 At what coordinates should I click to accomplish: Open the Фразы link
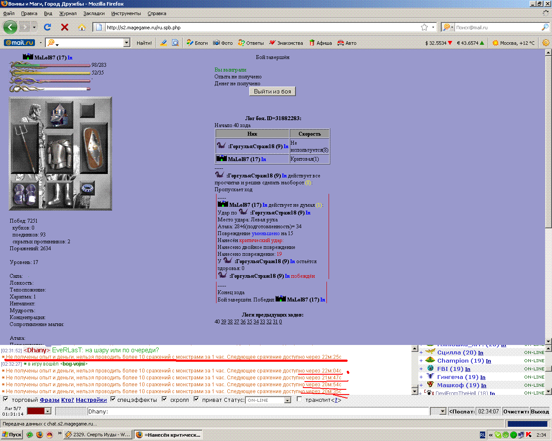point(50,400)
